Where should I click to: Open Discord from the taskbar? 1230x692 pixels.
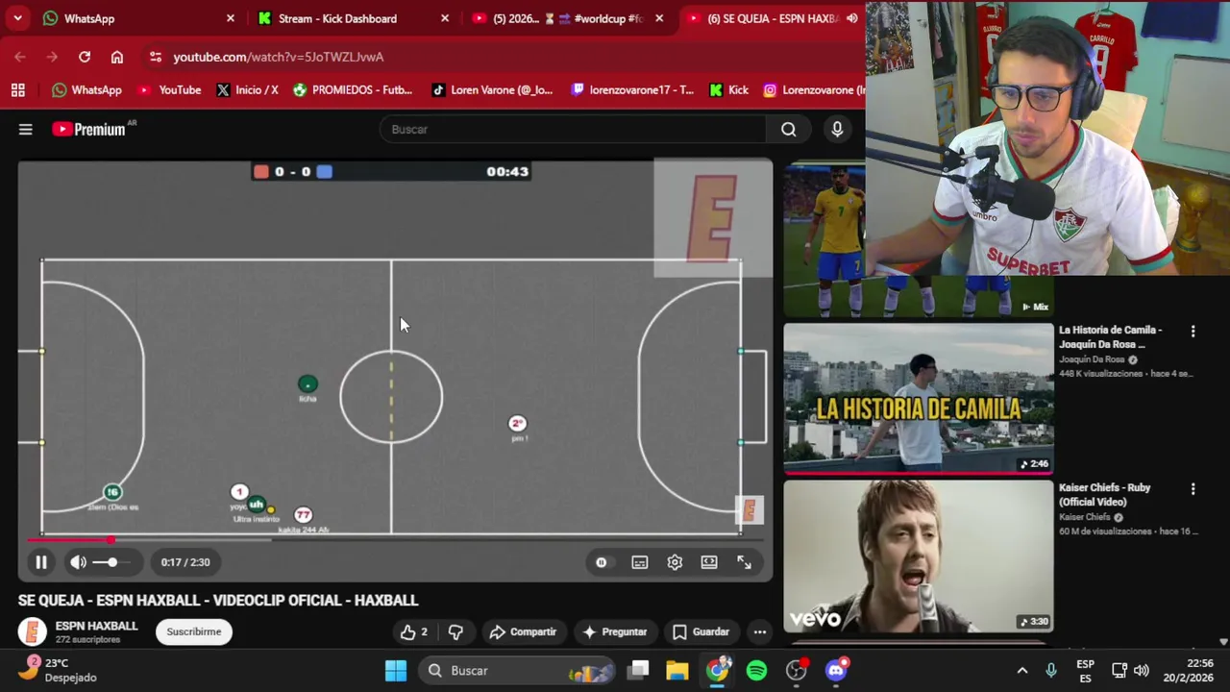pos(837,670)
